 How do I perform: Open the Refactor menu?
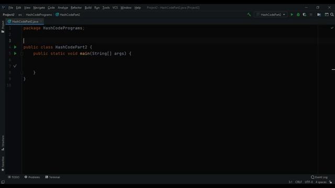pos(76,8)
